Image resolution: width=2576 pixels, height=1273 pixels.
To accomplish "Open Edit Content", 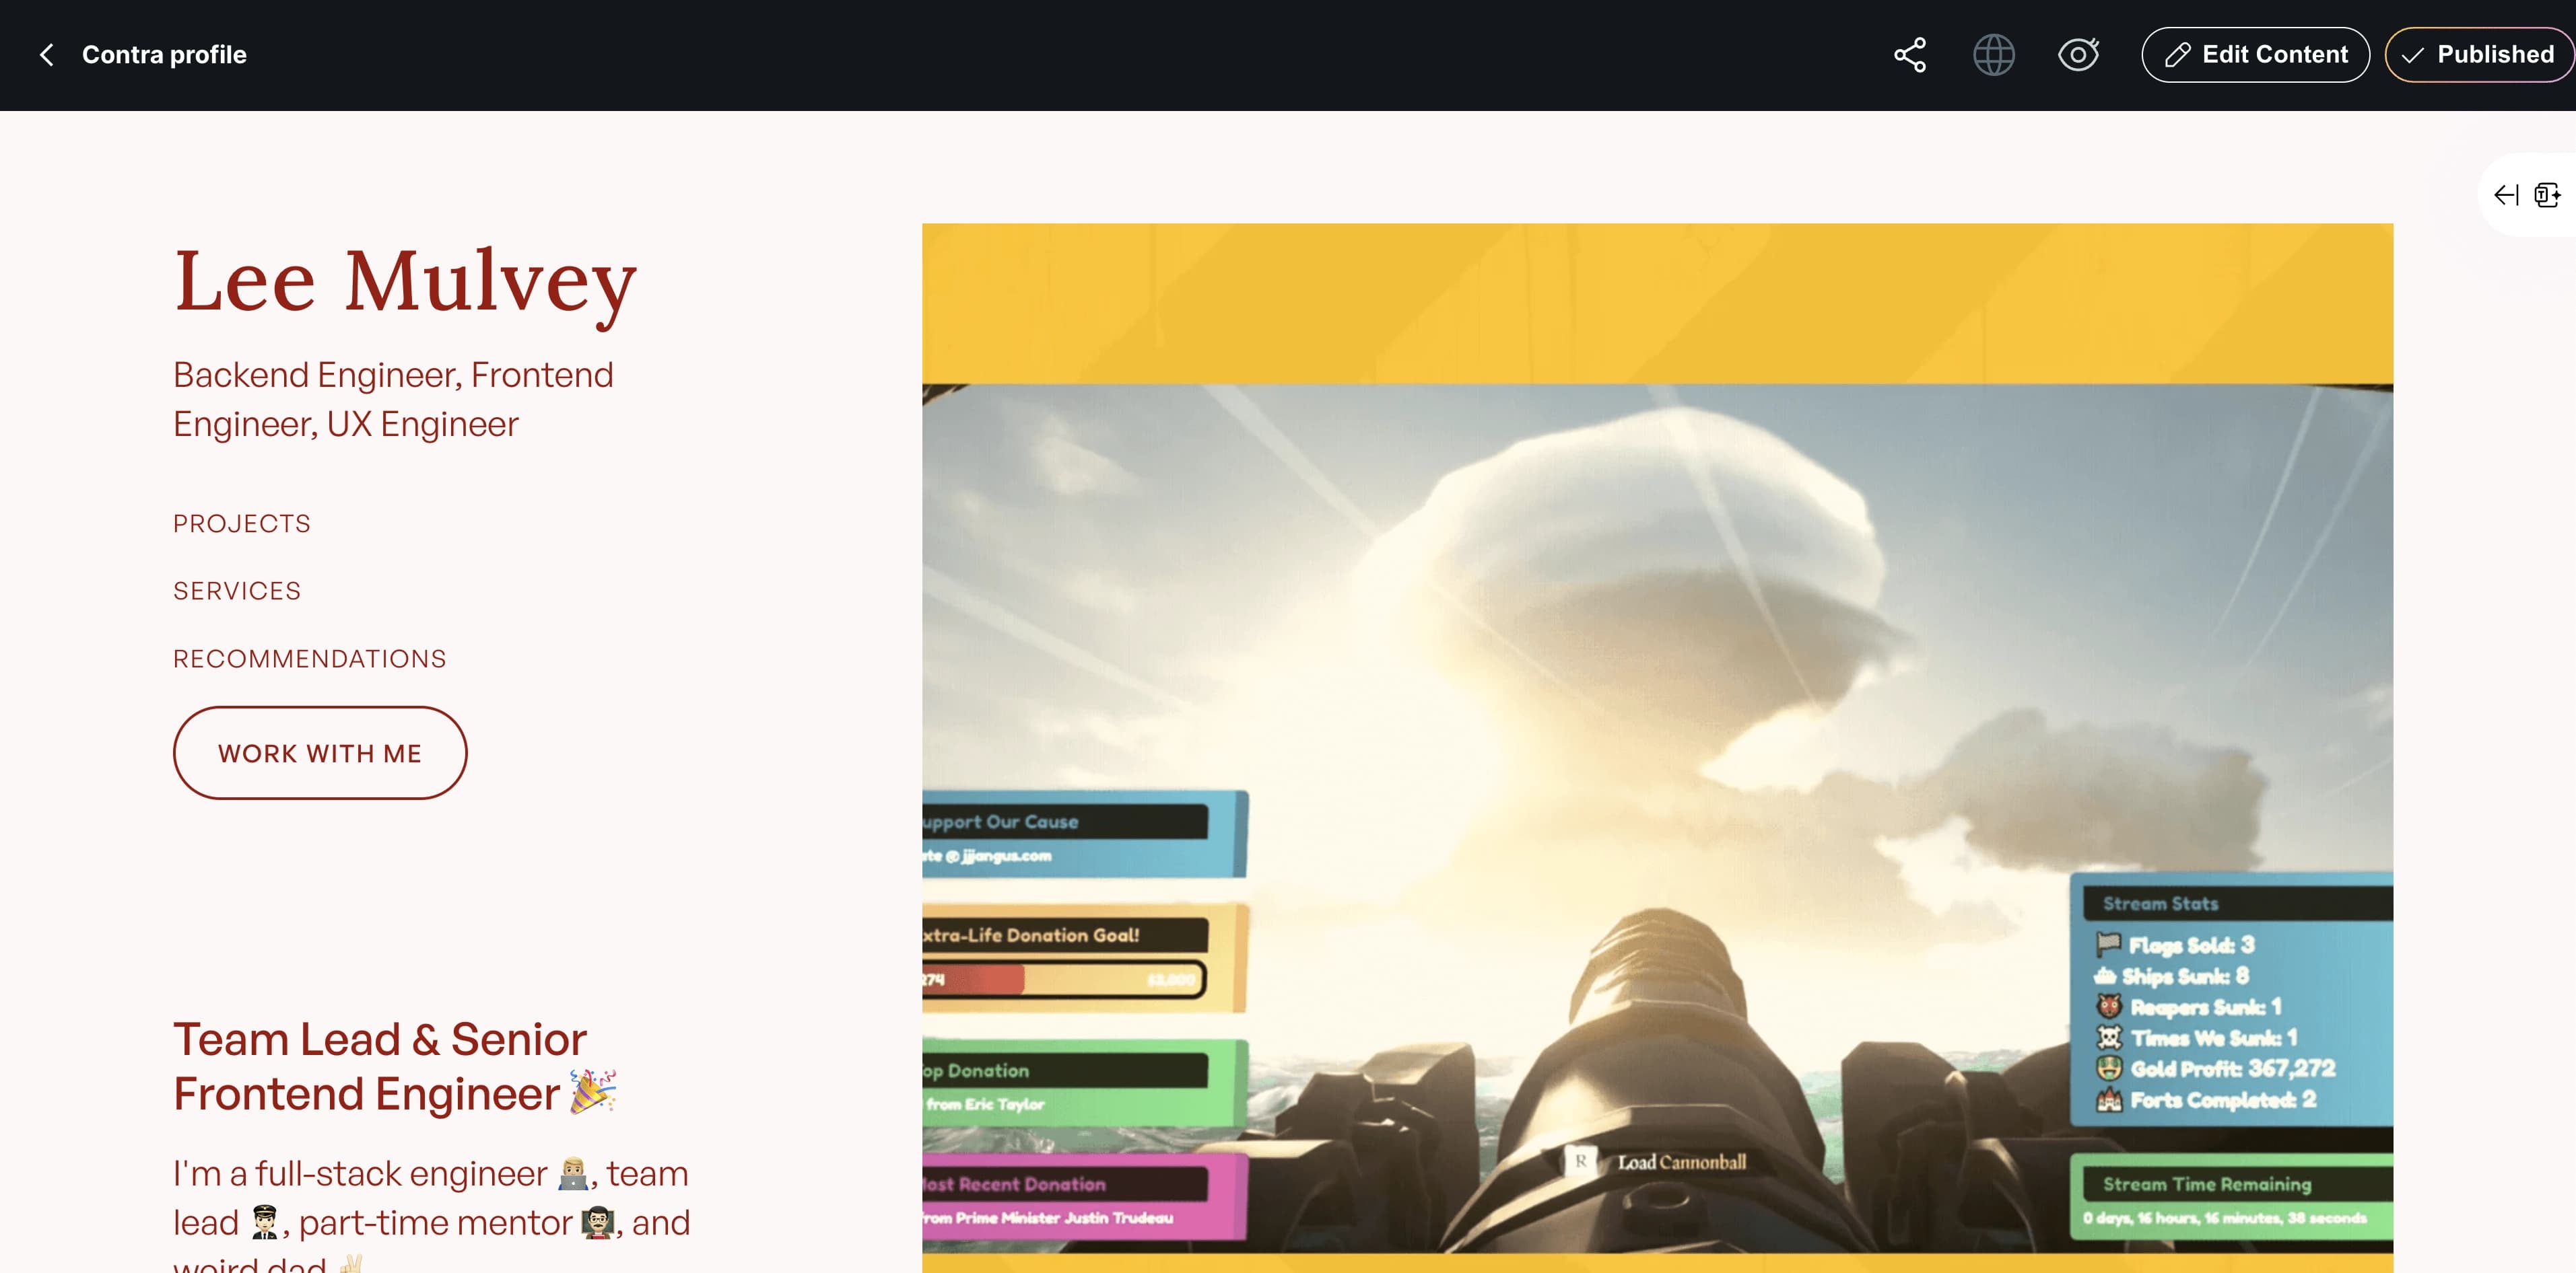I will point(2255,54).
